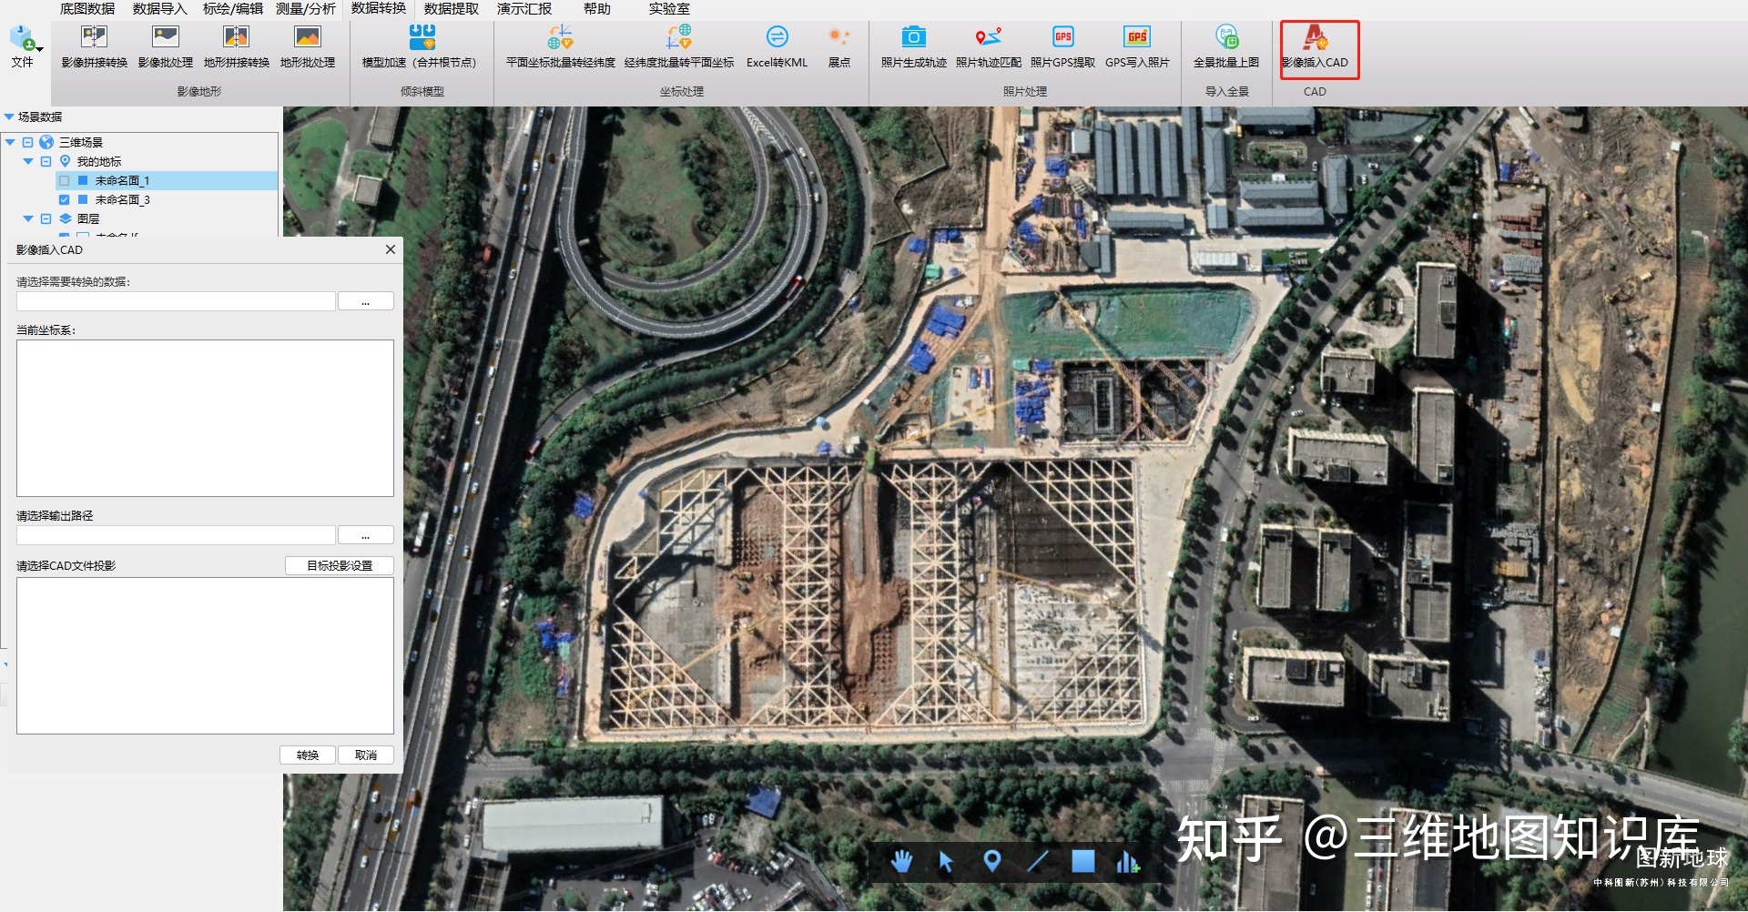Image resolution: width=1748 pixels, height=912 pixels.
Task: Toggle the 三维场景 square collapse box
Action: (28, 143)
